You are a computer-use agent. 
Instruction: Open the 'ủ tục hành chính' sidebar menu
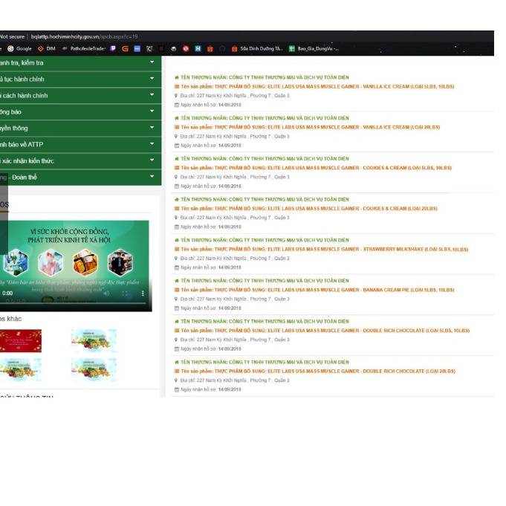pos(81,80)
